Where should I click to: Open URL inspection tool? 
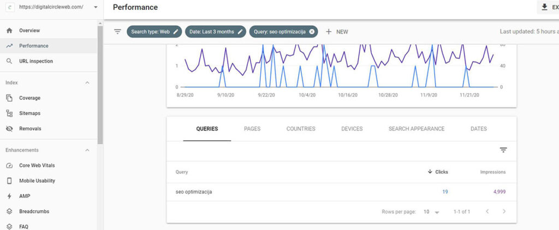[x=35, y=61]
